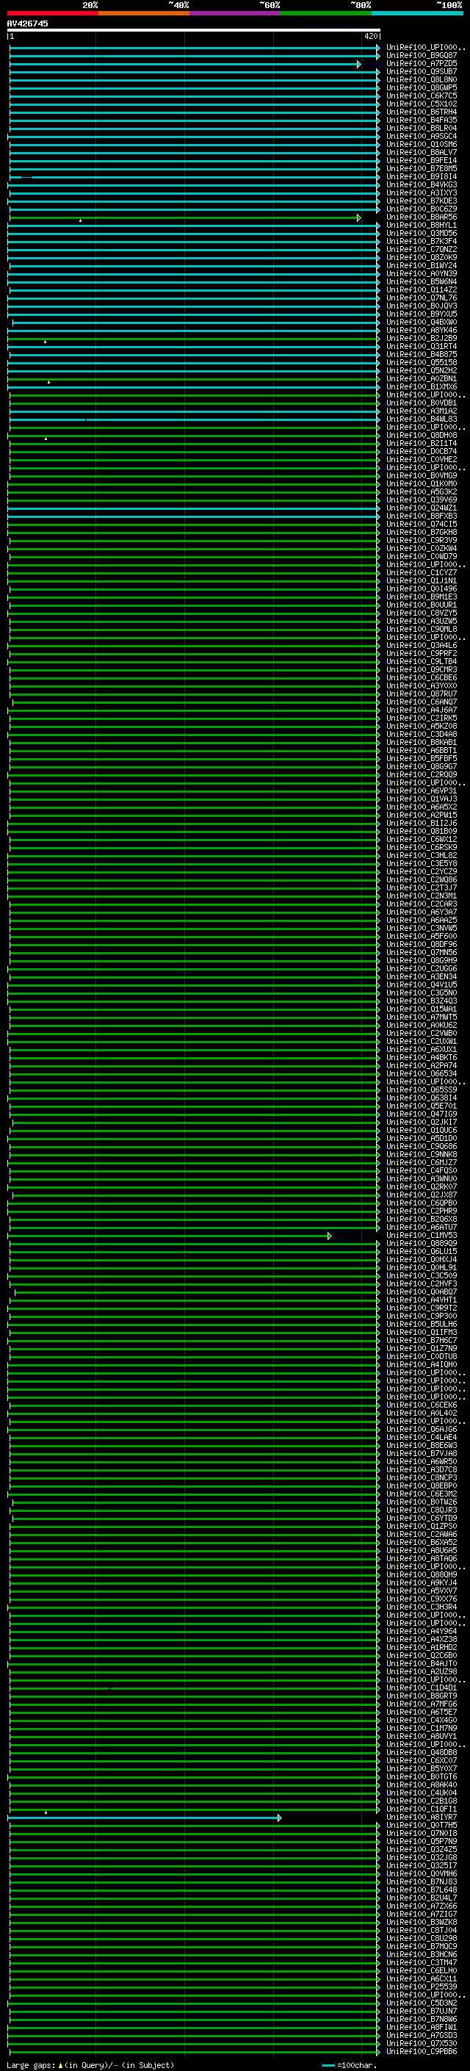Select hit label UniRef100_C6ANQ7
The height and width of the screenshot is (2071, 470).
point(422,702)
